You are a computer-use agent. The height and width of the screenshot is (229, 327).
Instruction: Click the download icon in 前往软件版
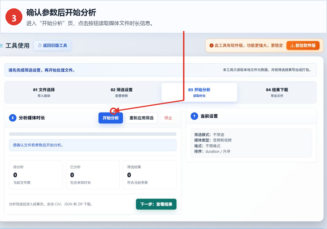click(292, 45)
